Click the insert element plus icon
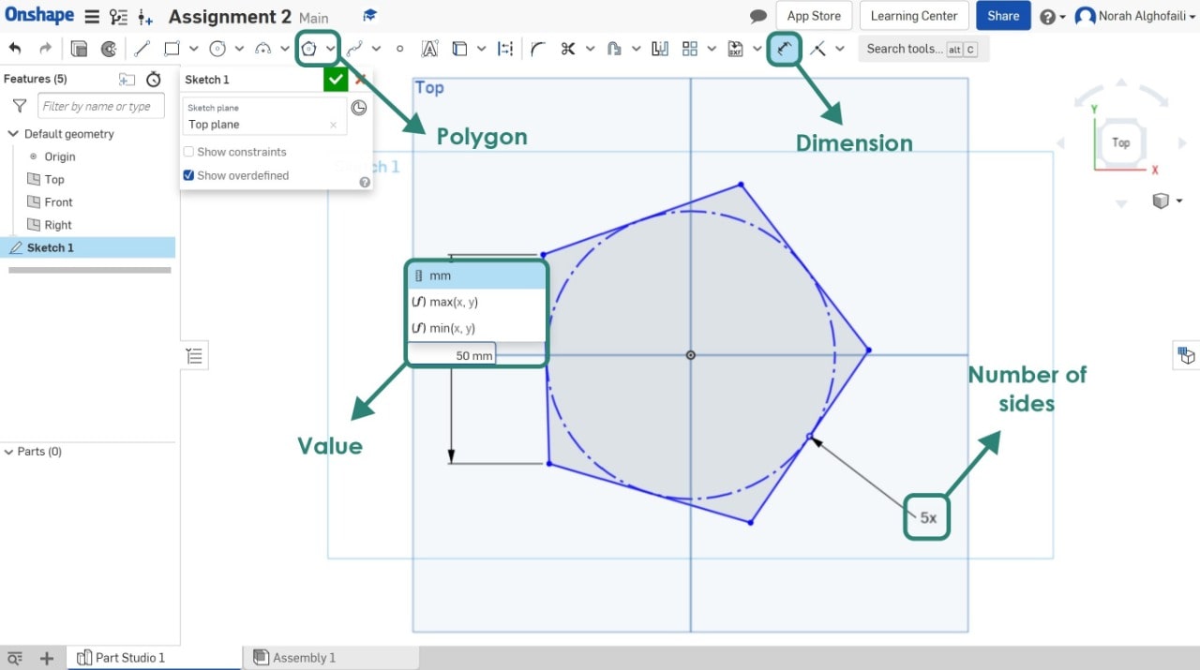 (x=145, y=17)
